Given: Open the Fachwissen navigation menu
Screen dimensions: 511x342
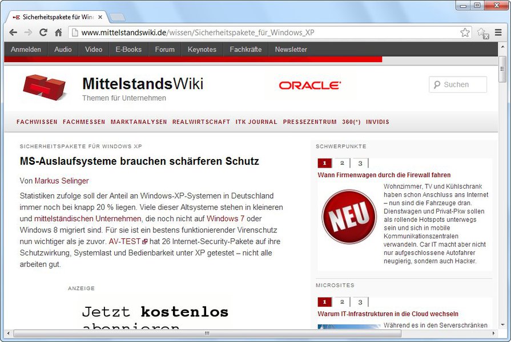Looking at the screenshot, I should point(37,122).
